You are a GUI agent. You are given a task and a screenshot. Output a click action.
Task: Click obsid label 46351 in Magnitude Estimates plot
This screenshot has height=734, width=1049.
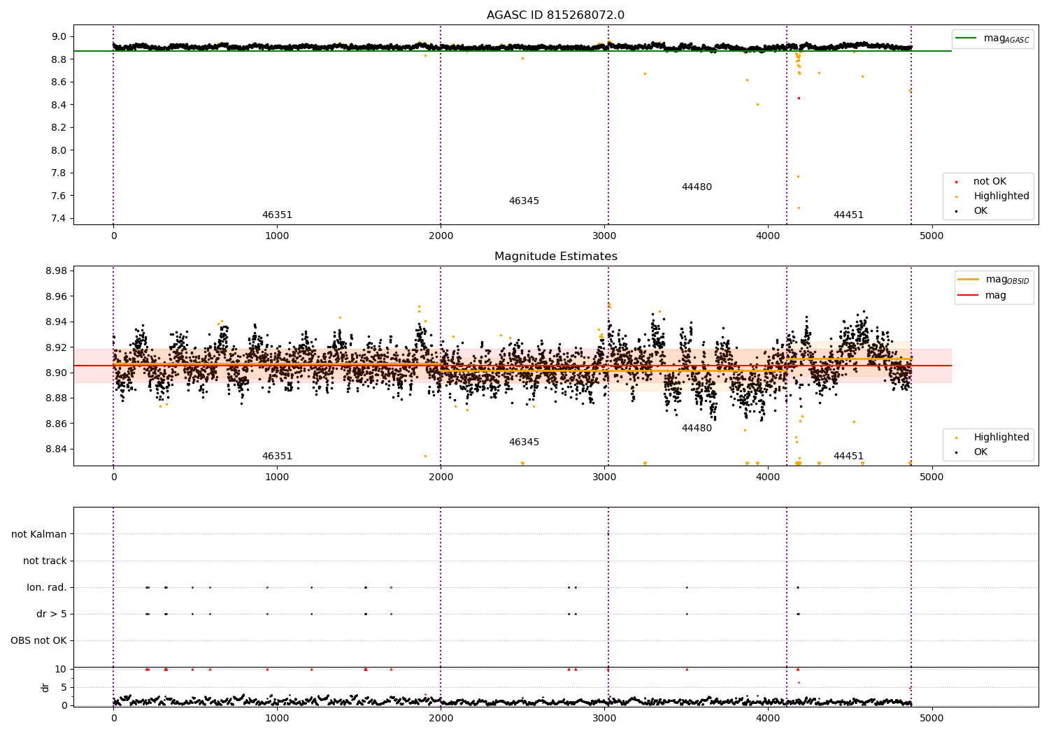(x=277, y=456)
